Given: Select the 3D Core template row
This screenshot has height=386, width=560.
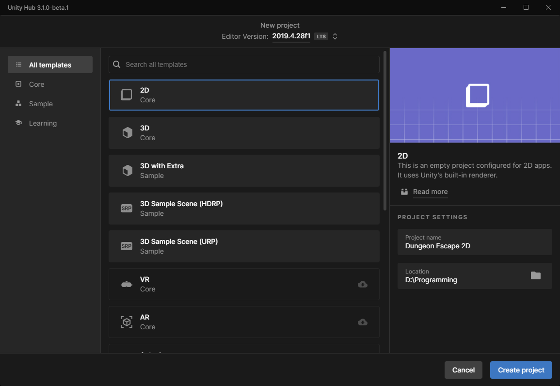Looking at the screenshot, I should 244,133.
